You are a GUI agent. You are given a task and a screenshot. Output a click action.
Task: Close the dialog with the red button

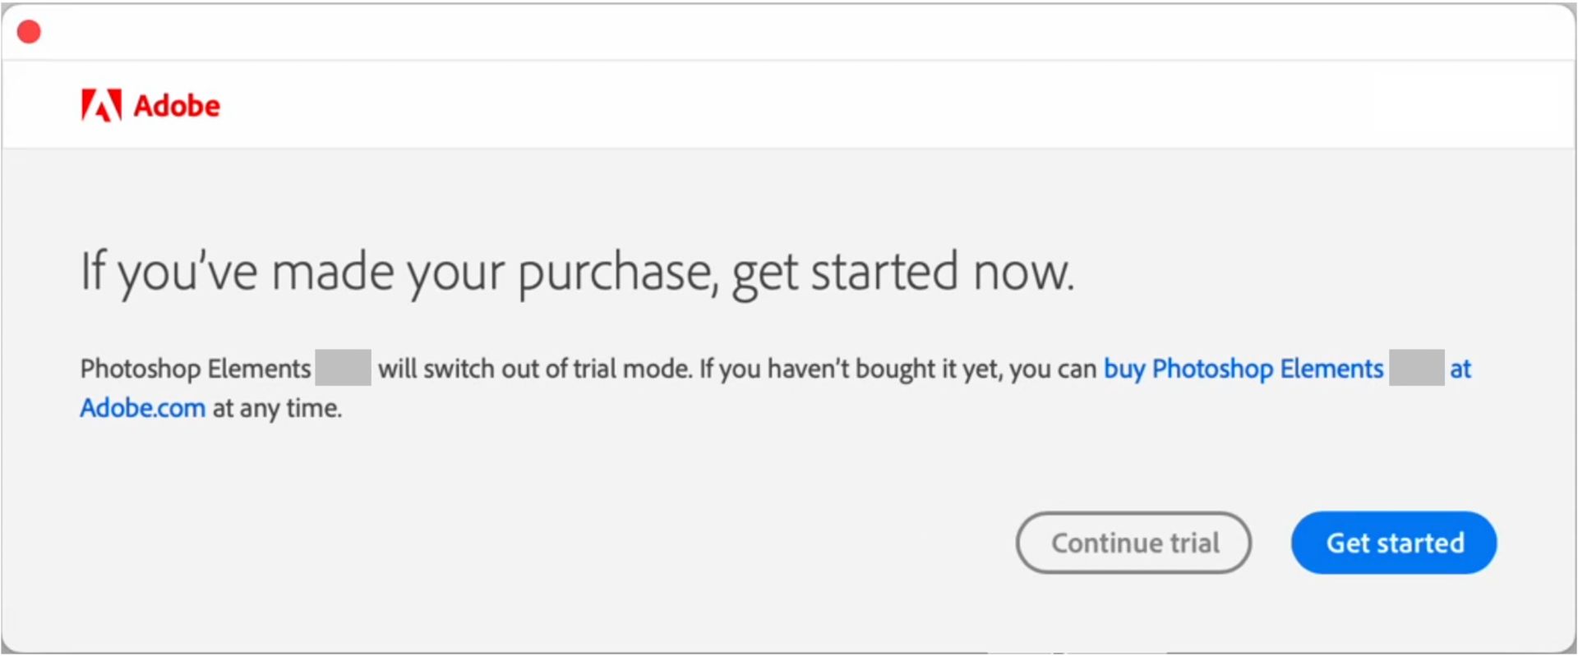coord(29,32)
